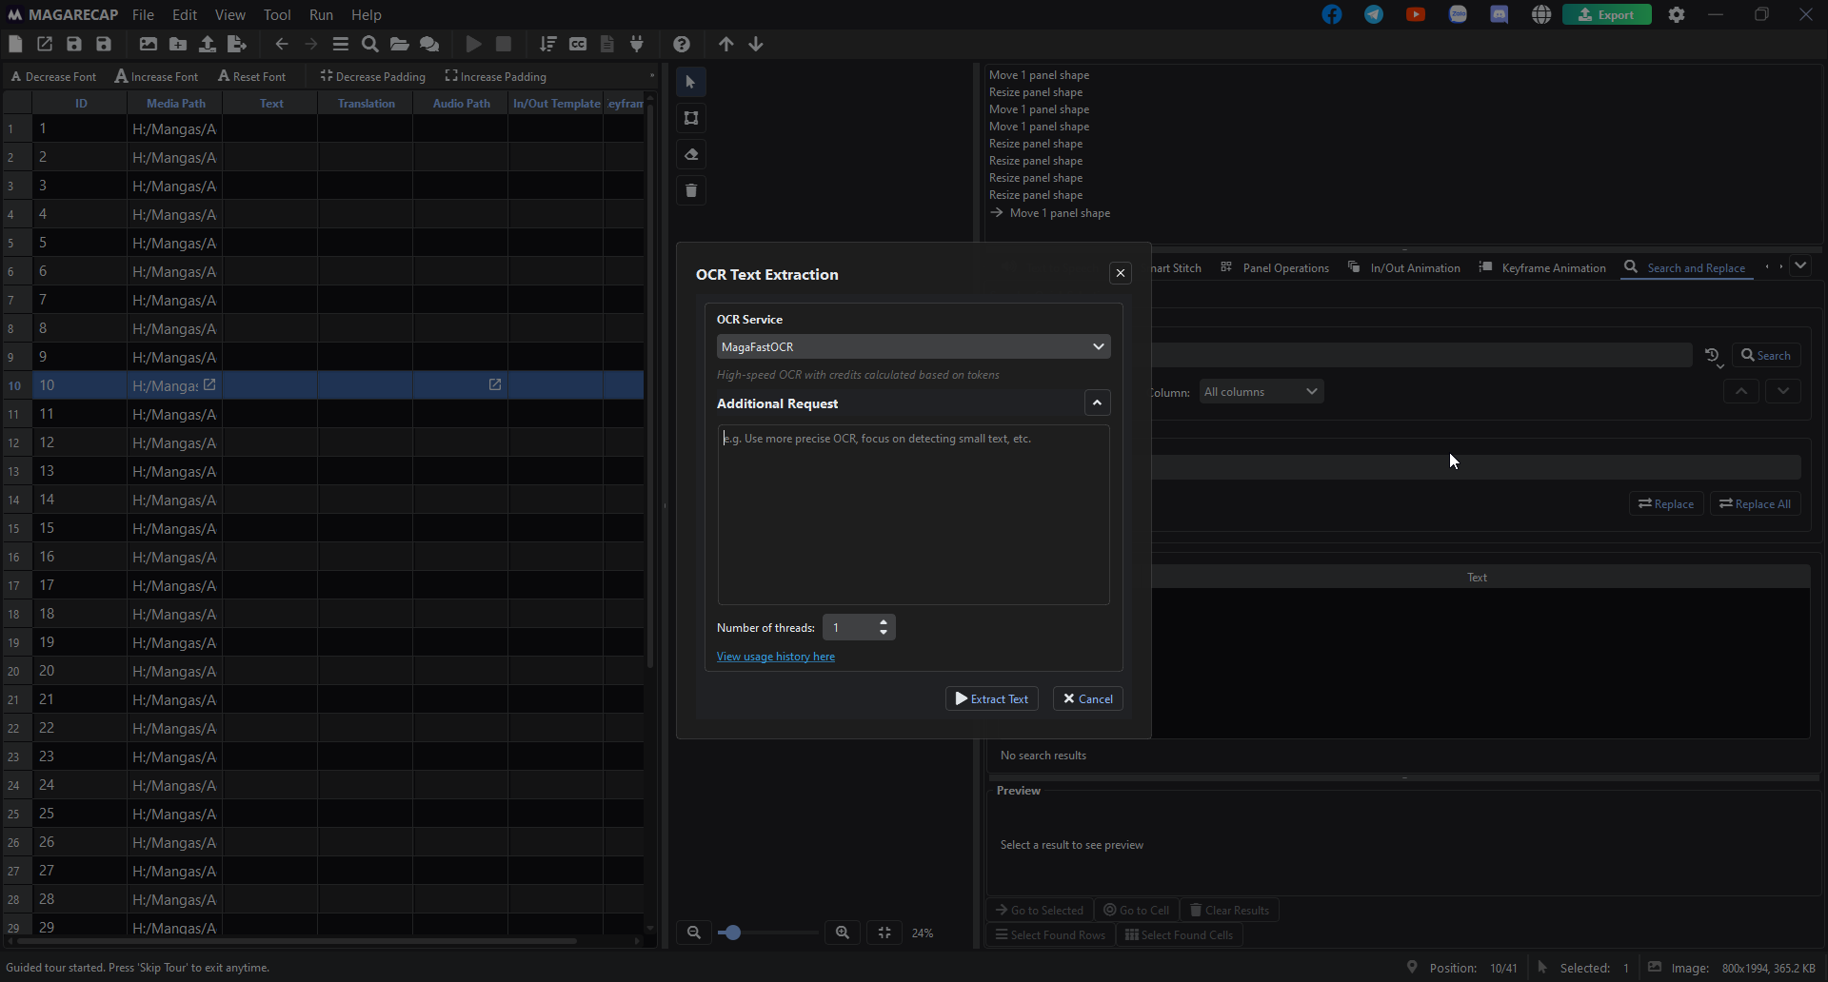Open the Discord link icon
This screenshot has height=982, width=1828.
point(1500,14)
